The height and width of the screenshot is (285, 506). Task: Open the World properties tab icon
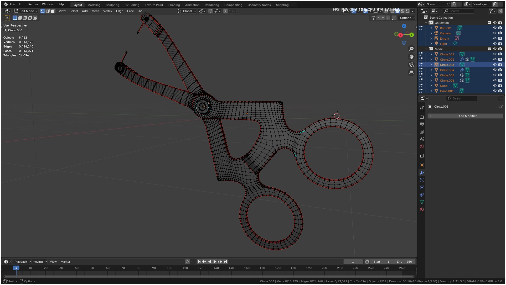tap(422, 147)
